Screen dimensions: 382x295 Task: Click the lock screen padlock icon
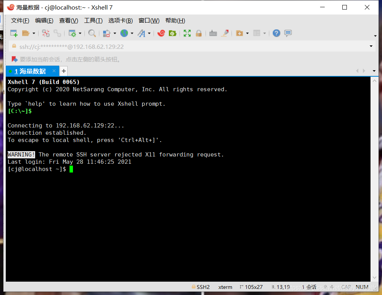(199, 33)
